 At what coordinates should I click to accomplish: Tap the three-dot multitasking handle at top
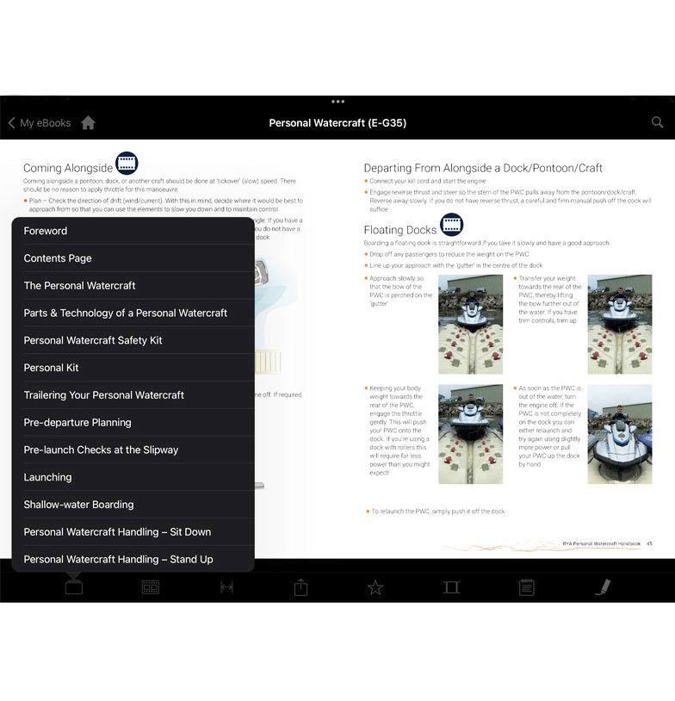[337, 102]
